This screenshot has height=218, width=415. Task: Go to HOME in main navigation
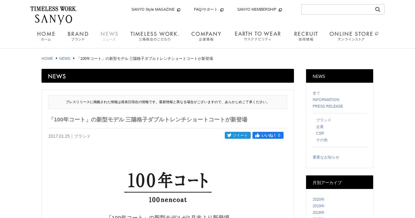tap(46, 36)
